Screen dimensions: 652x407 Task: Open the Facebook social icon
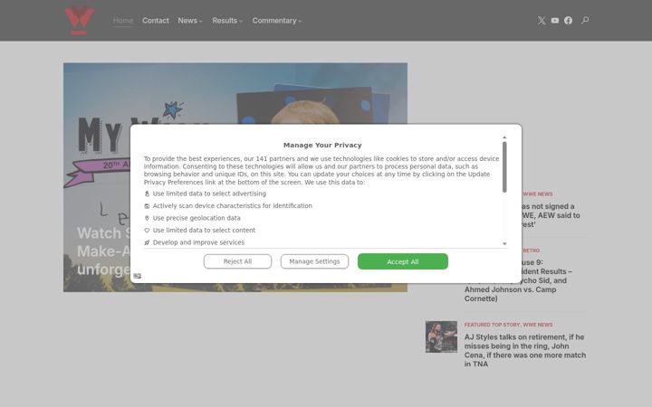pyautogui.click(x=568, y=20)
